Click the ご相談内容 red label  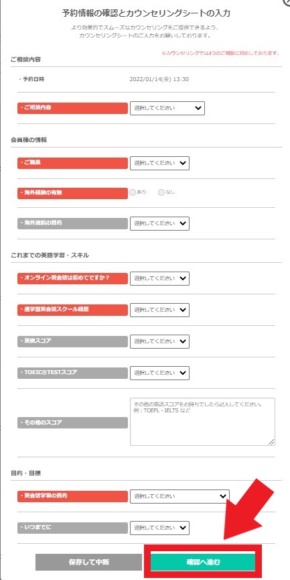pos(72,108)
